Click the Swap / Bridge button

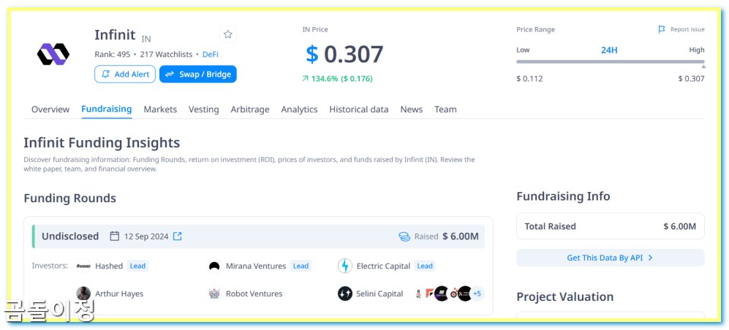[198, 74]
